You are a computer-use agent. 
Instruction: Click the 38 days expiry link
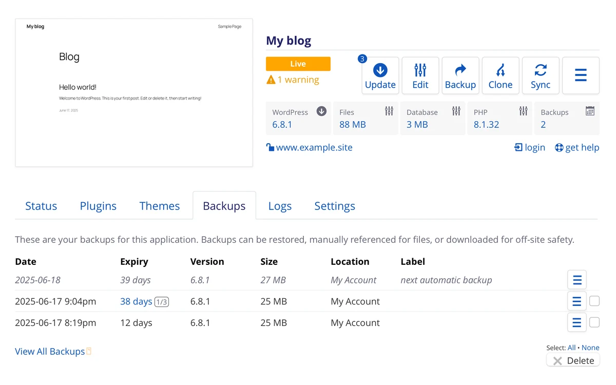click(x=136, y=301)
